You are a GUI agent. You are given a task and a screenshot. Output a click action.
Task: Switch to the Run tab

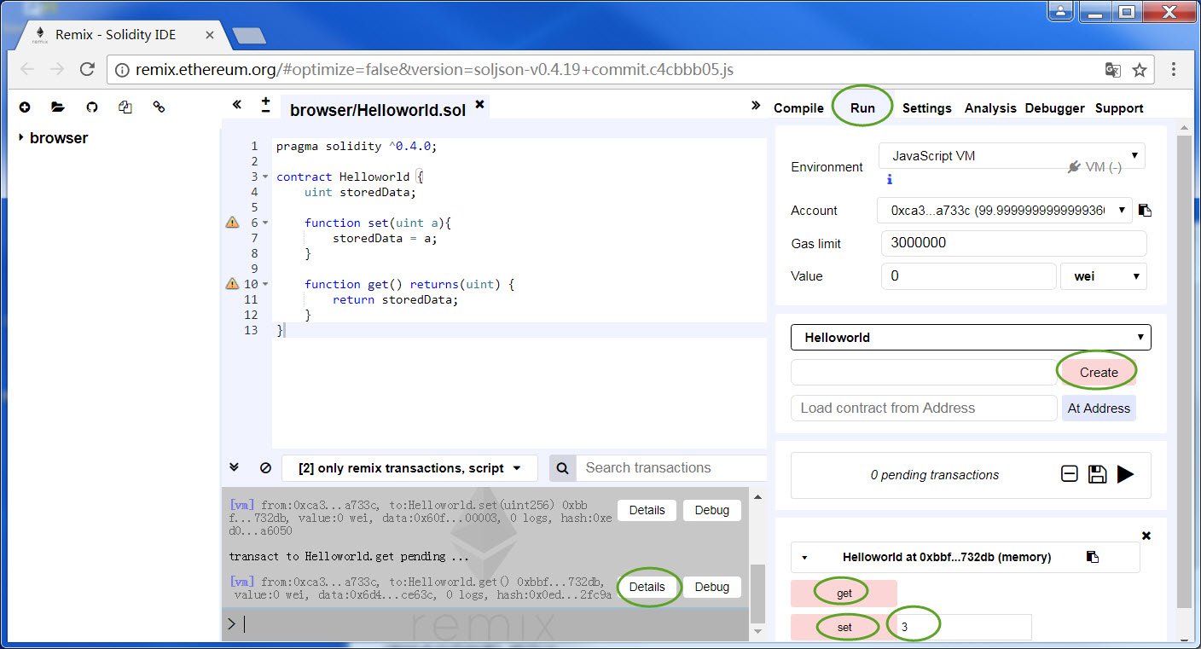click(x=862, y=108)
